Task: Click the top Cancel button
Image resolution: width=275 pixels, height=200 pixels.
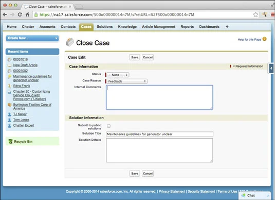Action: pyautogui.click(x=148, y=57)
